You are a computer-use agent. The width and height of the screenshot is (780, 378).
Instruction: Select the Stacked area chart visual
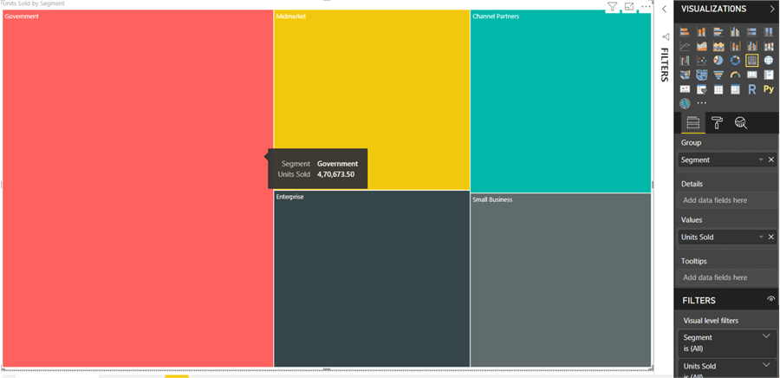pyautogui.click(x=718, y=46)
